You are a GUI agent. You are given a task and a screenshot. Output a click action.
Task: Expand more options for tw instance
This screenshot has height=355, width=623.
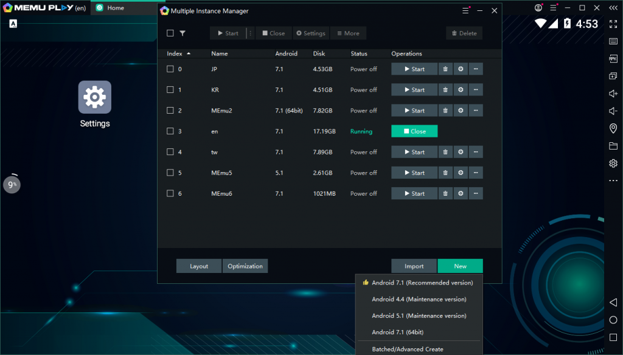[x=476, y=152]
